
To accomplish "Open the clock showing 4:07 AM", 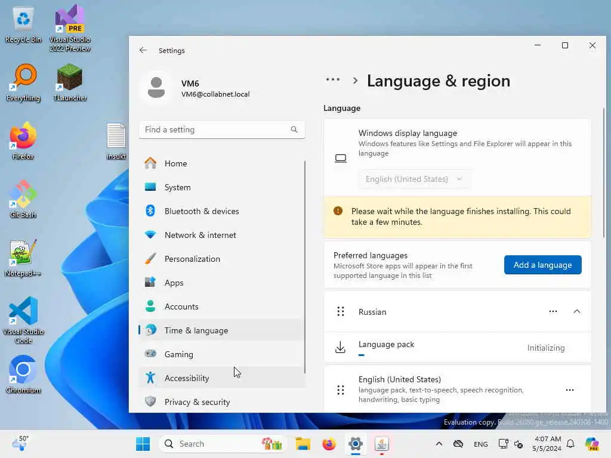I will tap(547, 444).
